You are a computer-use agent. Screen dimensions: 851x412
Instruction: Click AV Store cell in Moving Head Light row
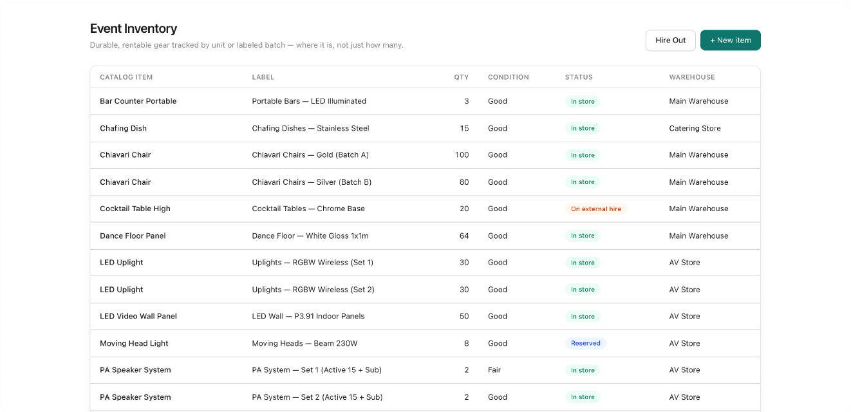684,343
